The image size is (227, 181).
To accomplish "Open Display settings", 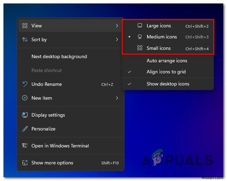I will [x=71, y=115].
